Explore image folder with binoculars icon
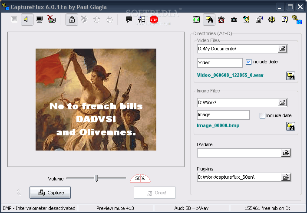 pyautogui.click(x=291, y=126)
